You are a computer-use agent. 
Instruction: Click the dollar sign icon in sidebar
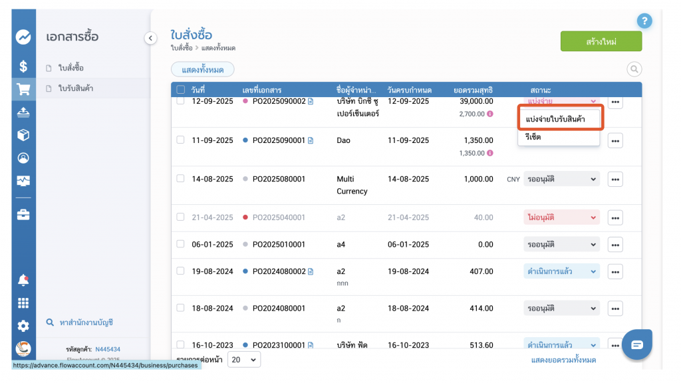(x=23, y=66)
